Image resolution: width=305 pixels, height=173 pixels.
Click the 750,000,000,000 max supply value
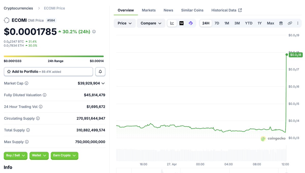pos(90,142)
